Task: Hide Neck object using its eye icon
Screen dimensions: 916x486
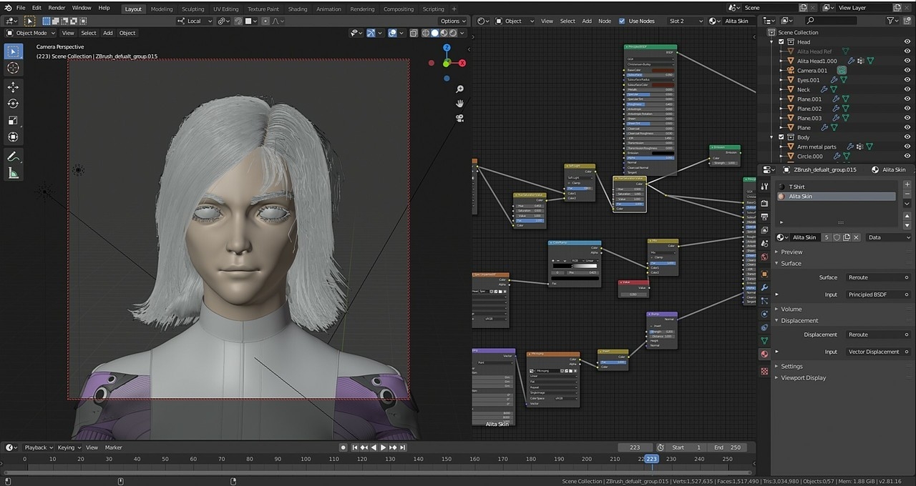Action: (907, 89)
